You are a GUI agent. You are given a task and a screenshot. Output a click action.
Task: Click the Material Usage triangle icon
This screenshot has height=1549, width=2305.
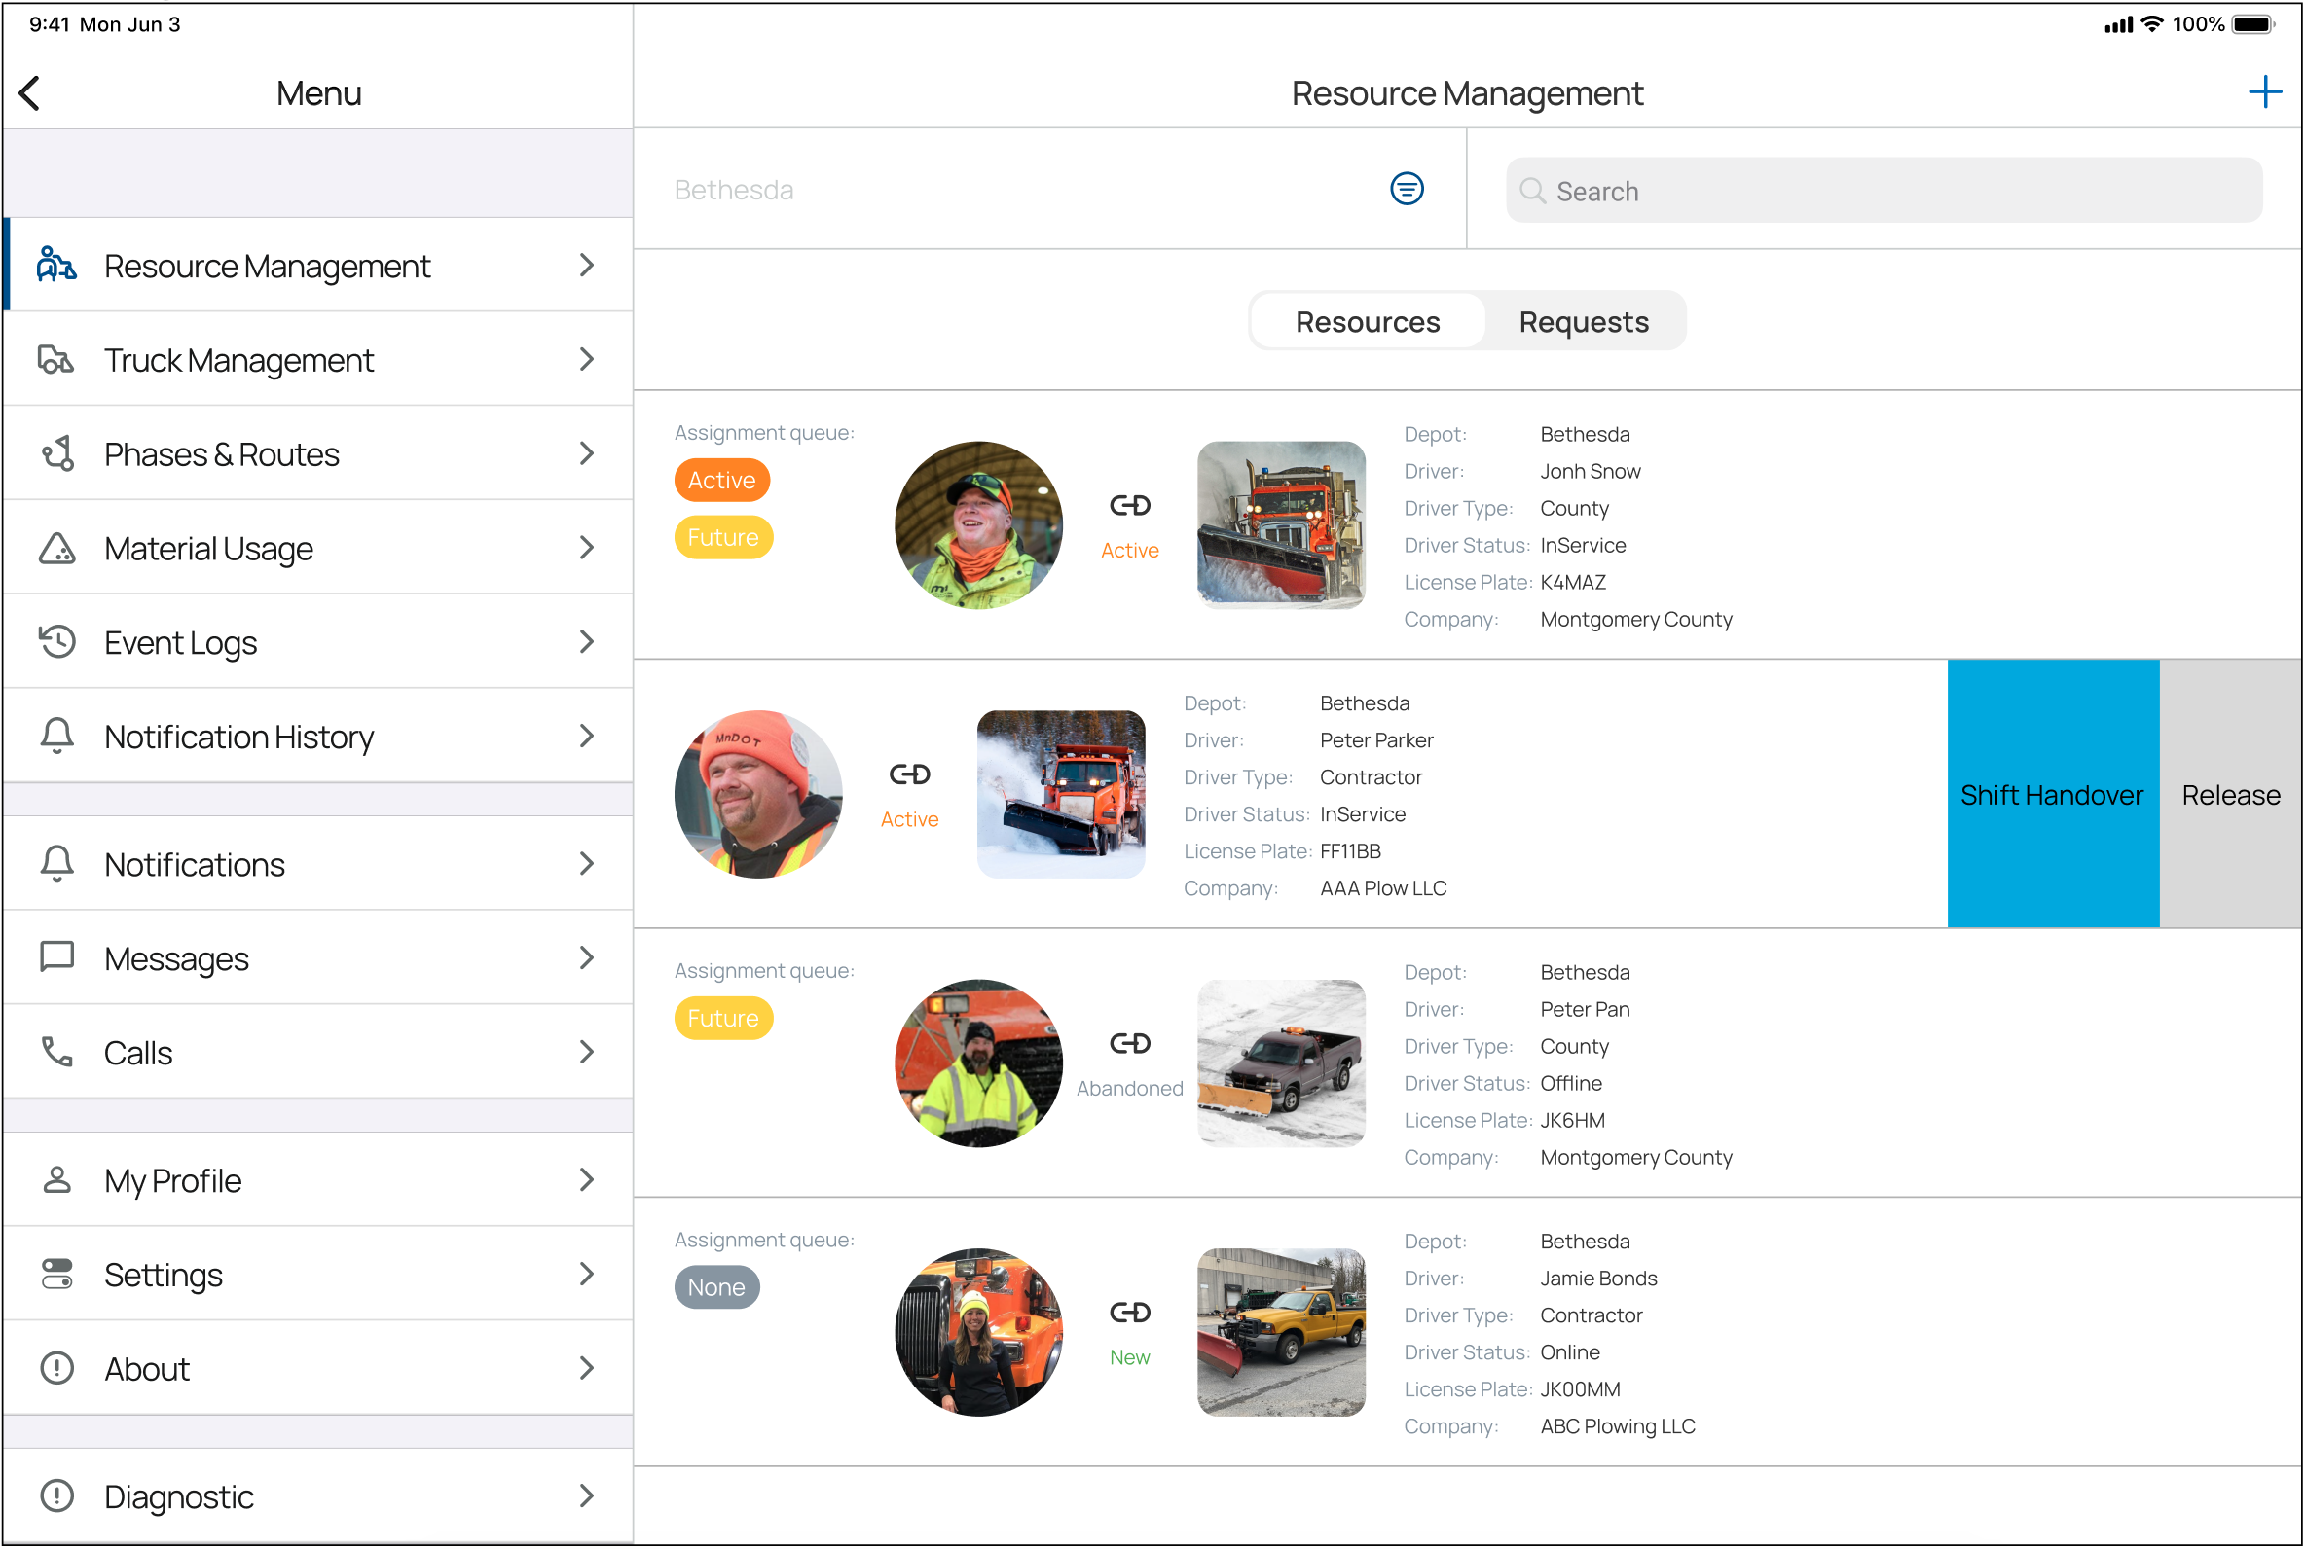(56, 548)
